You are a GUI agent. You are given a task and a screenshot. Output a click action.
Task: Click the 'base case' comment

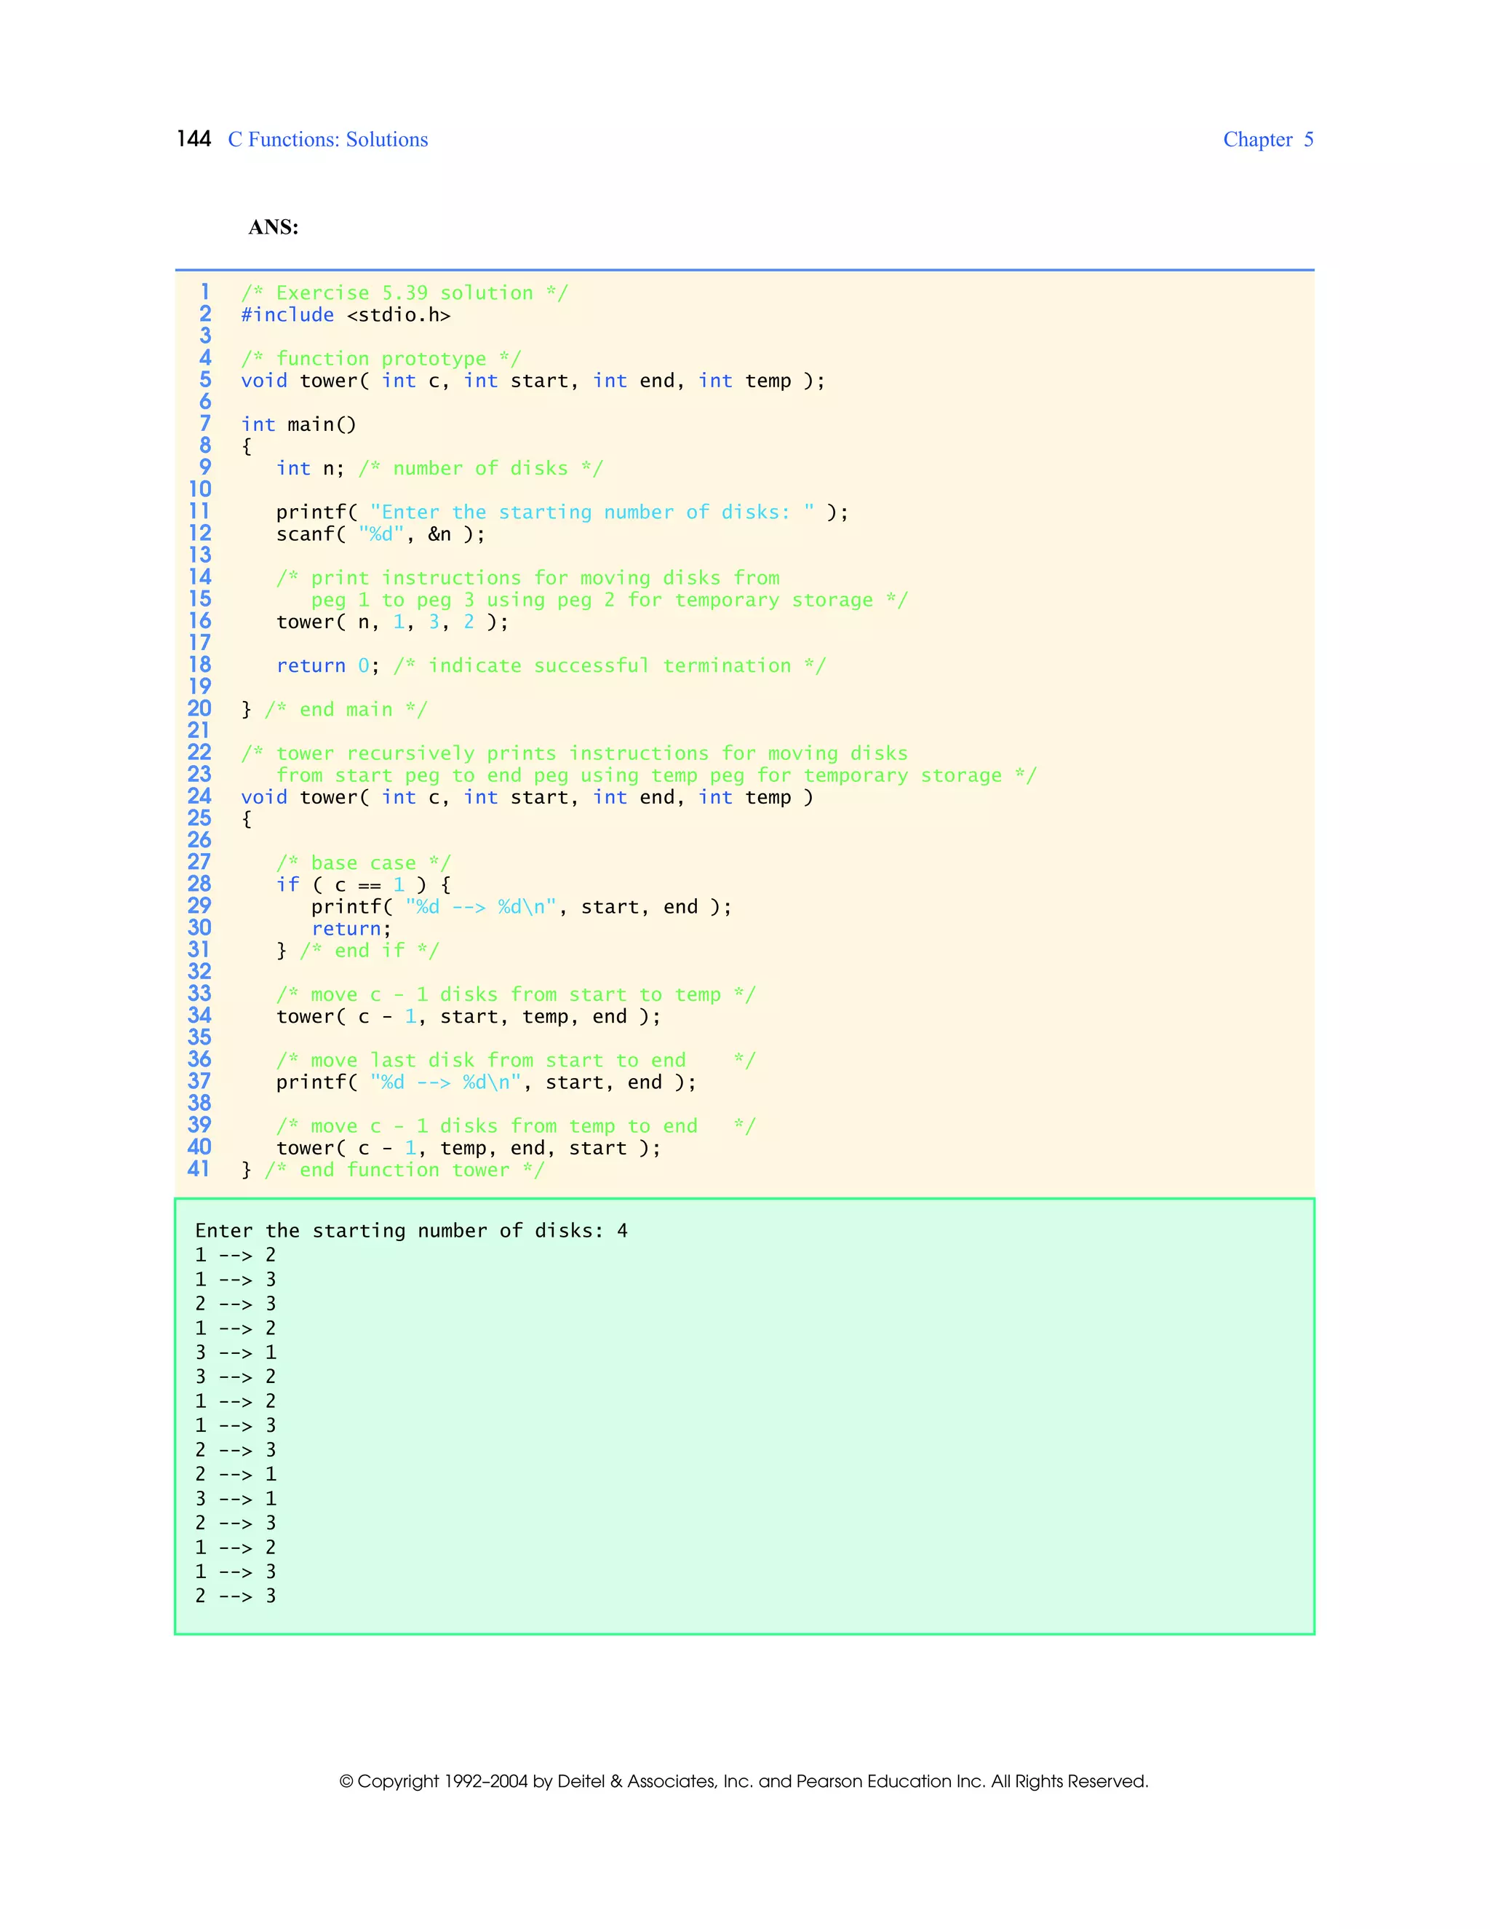click(x=363, y=863)
